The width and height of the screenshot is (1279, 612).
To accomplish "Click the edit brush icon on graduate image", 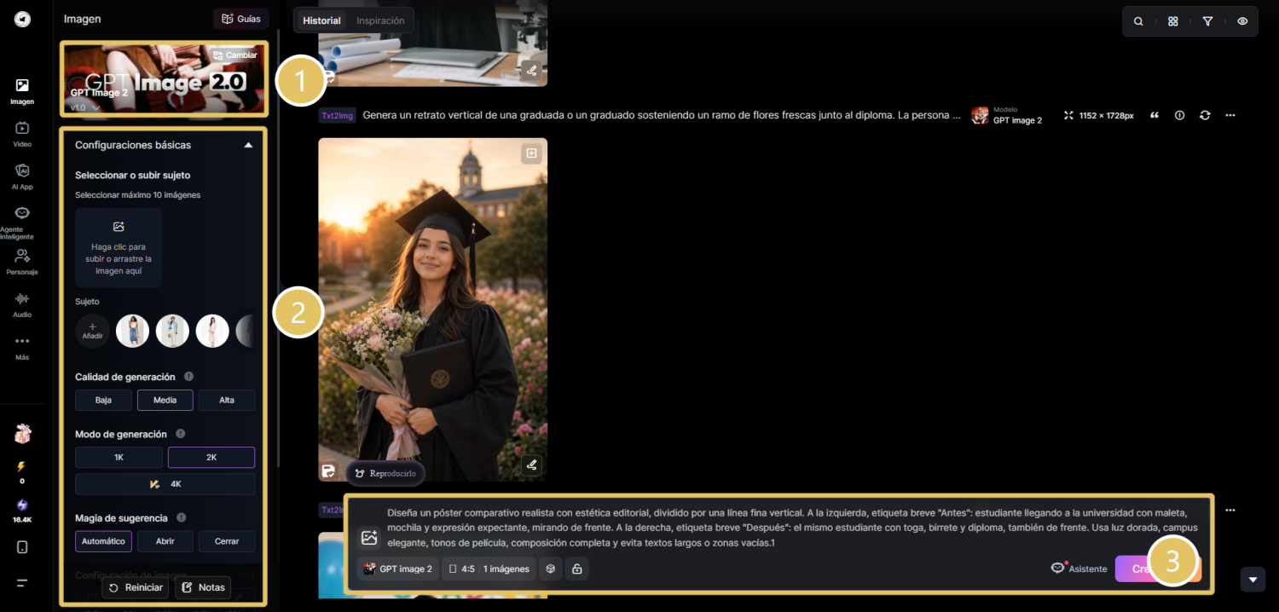I will (x=532, y=465).
